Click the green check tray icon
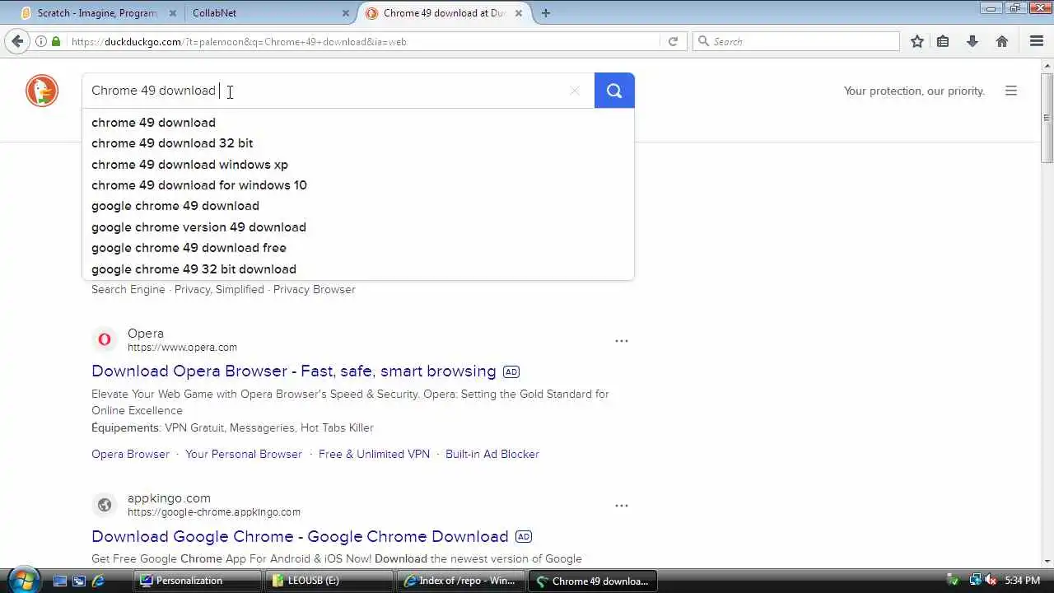1054x593 pixels. [953, 581]
